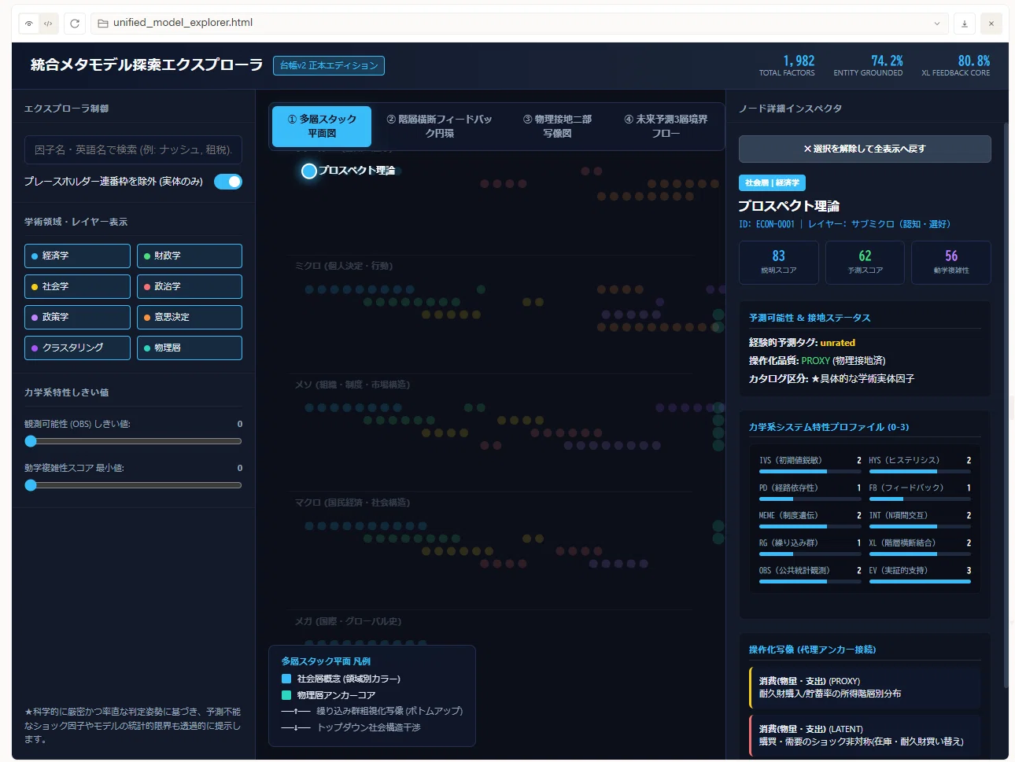Switch to the preview eye view
The width and height of the screenshot is (1015, 762).
coord(29,24)
